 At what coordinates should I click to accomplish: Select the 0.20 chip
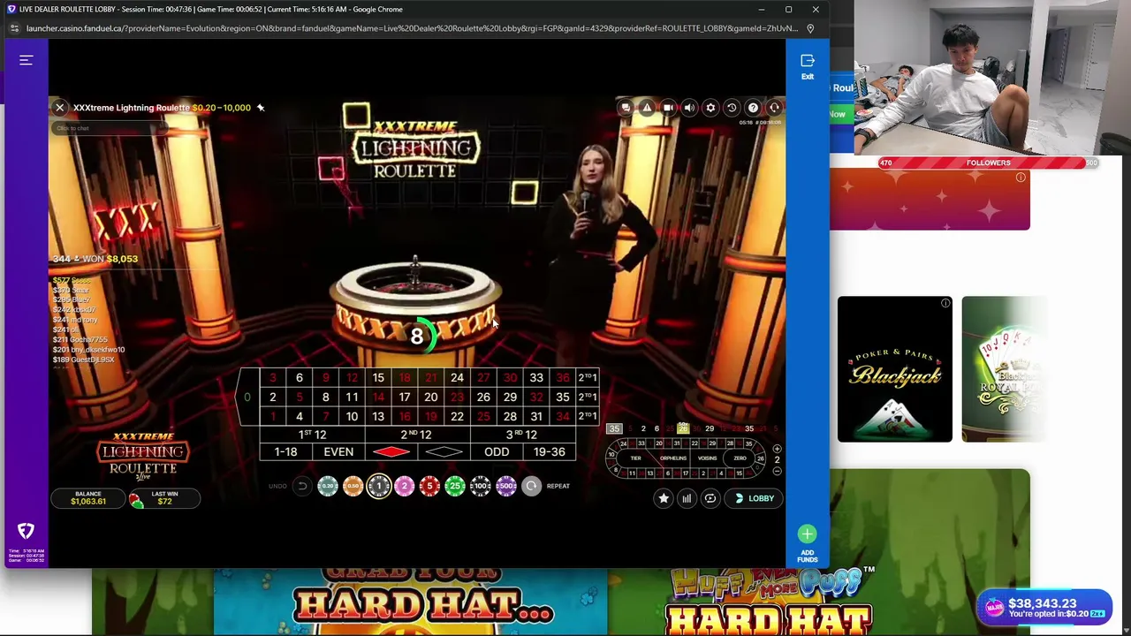328,486
